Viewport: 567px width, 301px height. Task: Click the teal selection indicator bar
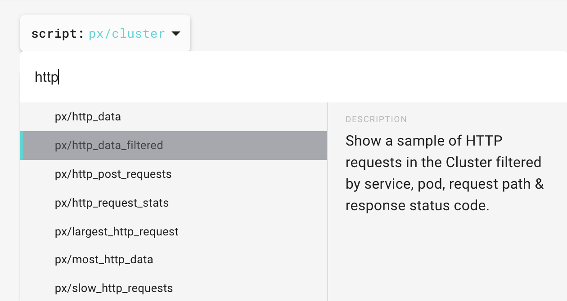22,146
